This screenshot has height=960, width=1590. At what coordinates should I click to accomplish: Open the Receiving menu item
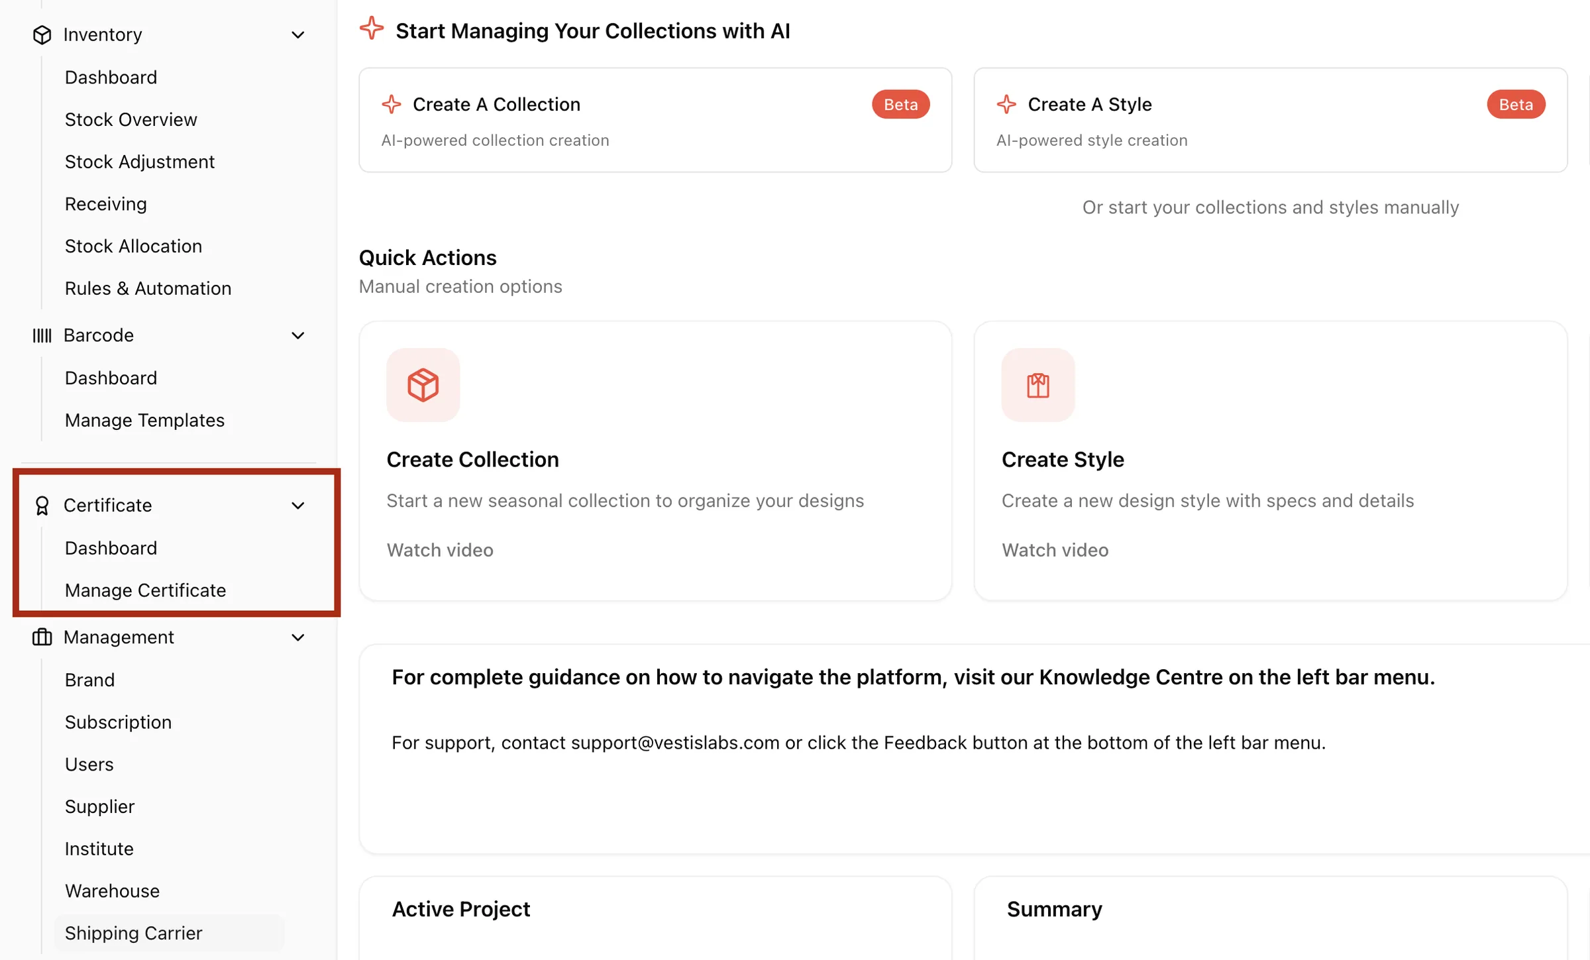105,204
